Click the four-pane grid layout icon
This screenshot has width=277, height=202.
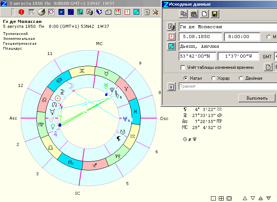click(x=221, y=199)
